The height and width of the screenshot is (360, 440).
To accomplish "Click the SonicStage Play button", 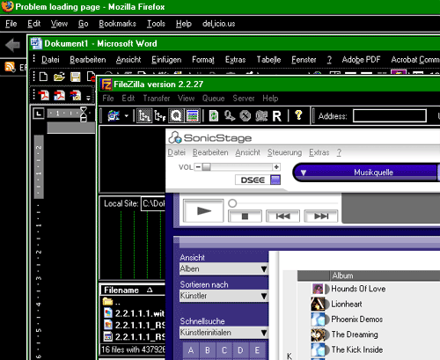I will point(203,210).
